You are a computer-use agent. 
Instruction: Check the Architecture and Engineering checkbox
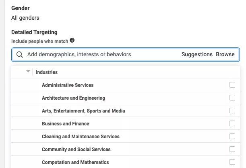[232, 98]
